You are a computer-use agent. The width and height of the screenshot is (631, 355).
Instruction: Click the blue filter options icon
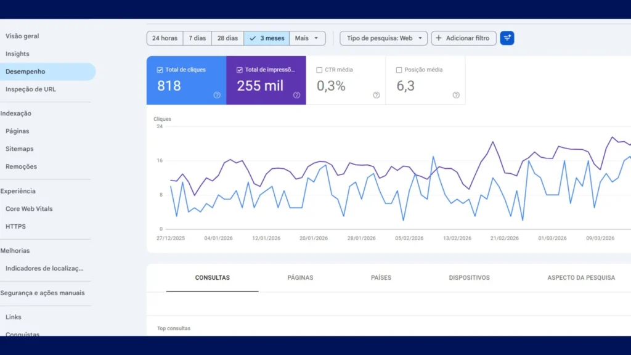point(507,38)
